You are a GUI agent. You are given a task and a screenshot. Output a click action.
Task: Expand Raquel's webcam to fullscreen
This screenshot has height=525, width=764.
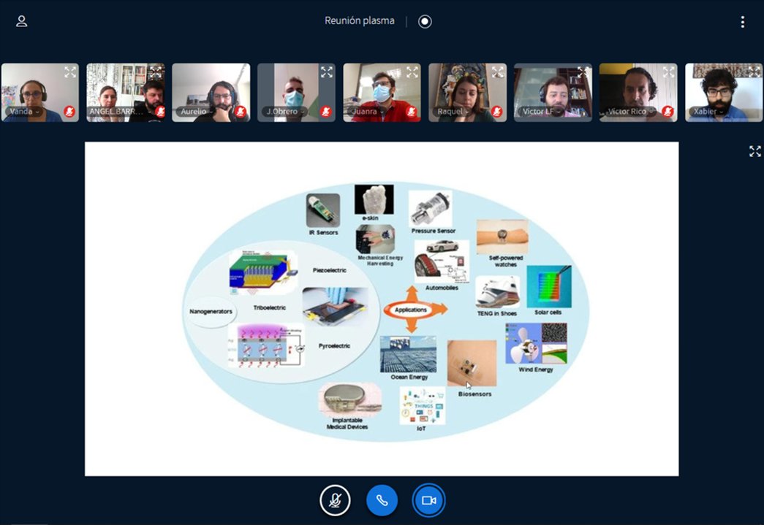tap(497, 72)
